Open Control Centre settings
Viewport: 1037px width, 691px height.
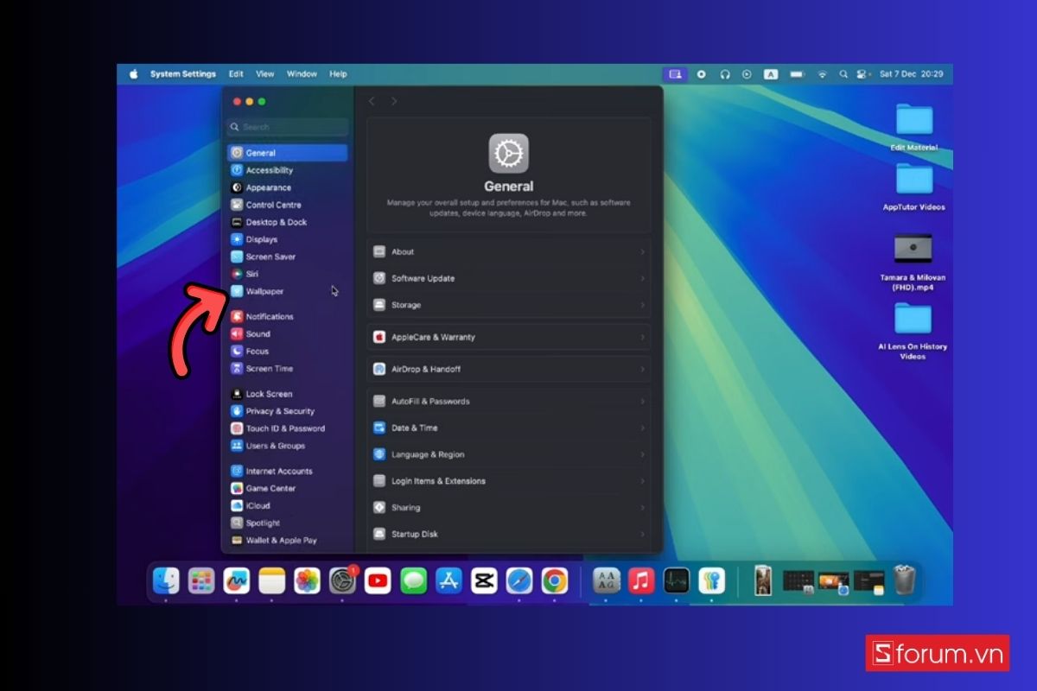(x=287, y=205)
